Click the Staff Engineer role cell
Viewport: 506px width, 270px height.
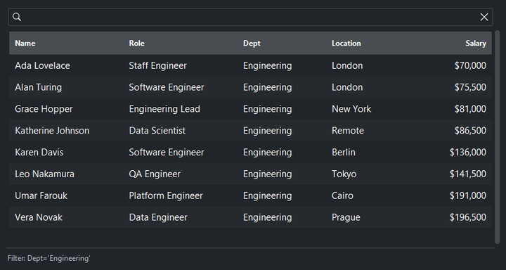pyautogui.click(x=158, y=65)
